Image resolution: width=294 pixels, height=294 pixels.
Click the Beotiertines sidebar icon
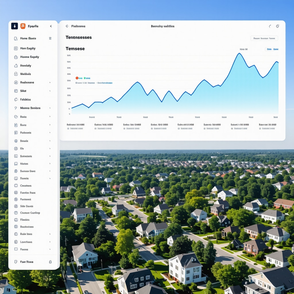pyautogui.click(x=16, y=227)
